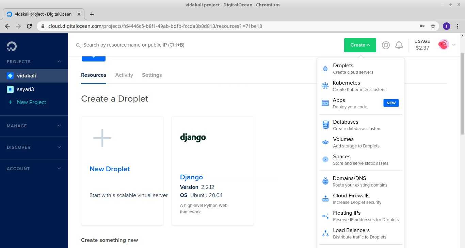Click the Databases cylinder icon

coord(325,125)
